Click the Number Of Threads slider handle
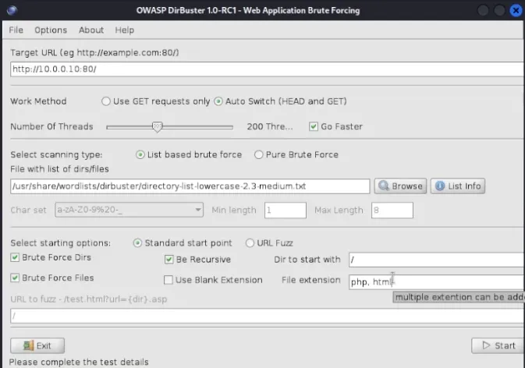The width and height of the screenshot is (525, 368). pyautogui.click(x=157, y=126)
